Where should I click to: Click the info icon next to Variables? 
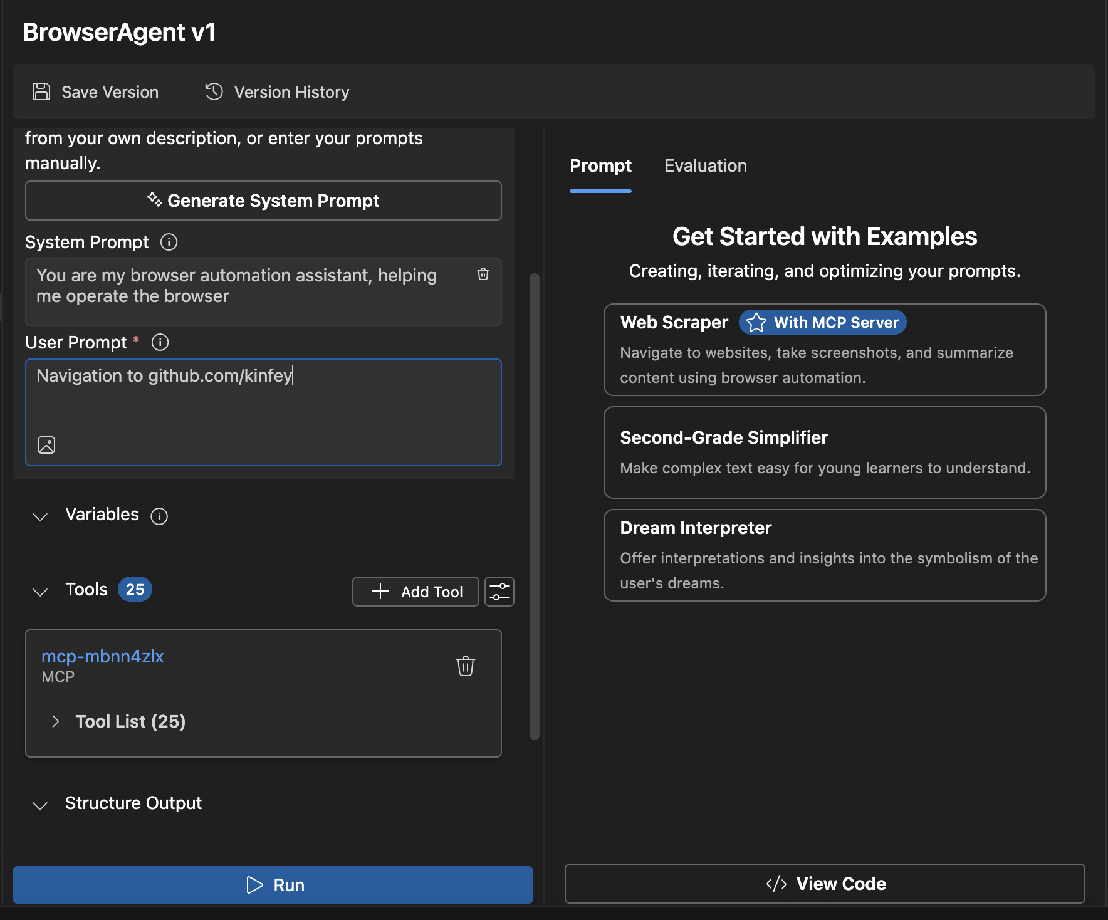click(x=159, y=516)
